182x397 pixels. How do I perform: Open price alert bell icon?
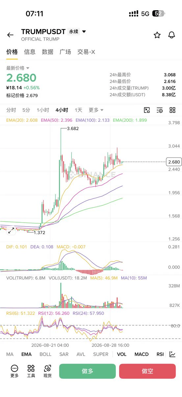[171, 35]
